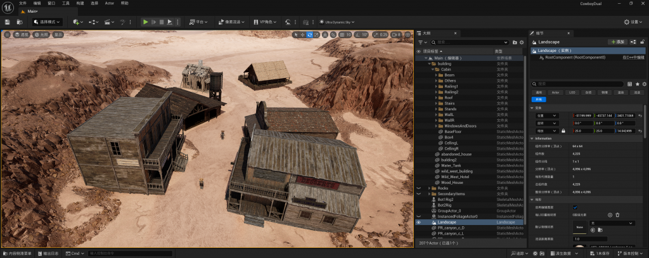Click the scale lock icon in transform

click(563, 131)
